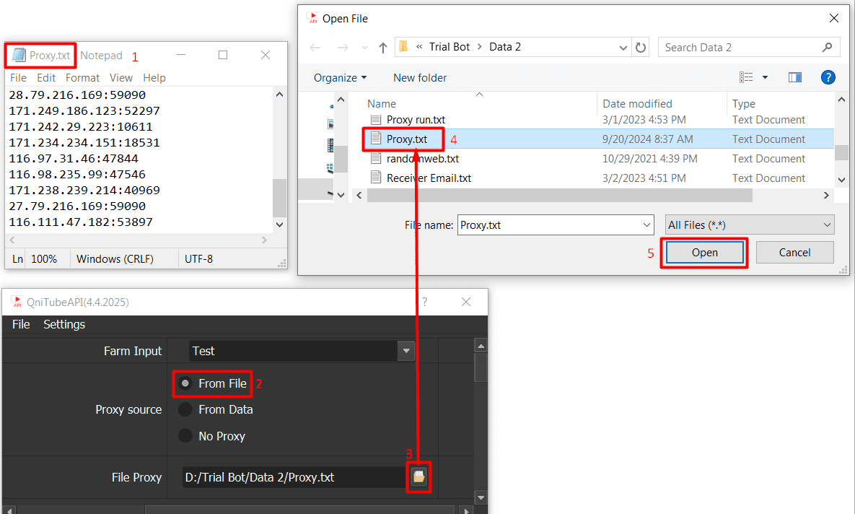Click the navigation pane scroll down arrow
855x514 pixels.
coord(341,195)
